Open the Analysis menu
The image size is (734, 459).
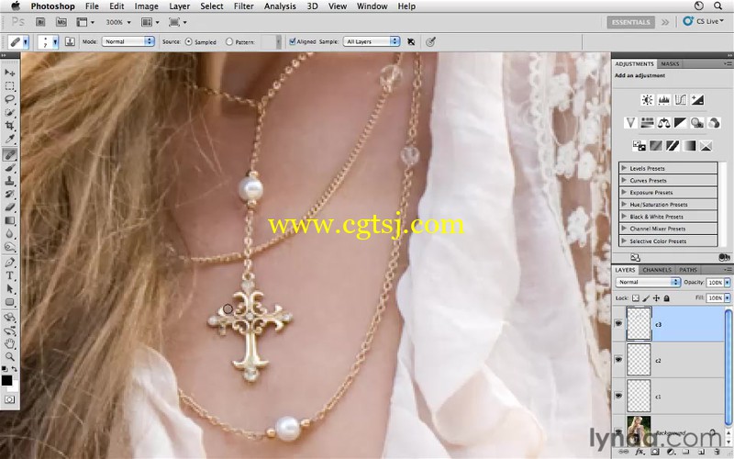(x=280, y=6)
